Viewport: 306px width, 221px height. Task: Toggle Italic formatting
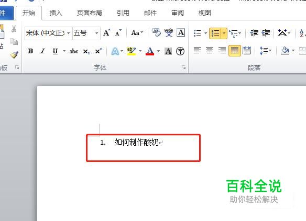tap(43, 51)
